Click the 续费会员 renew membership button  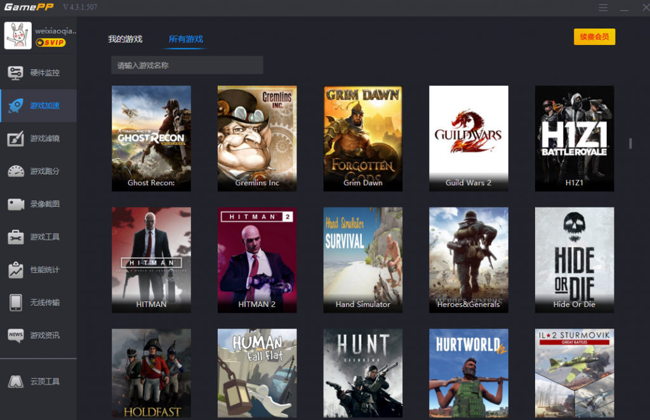[x=594, y=37]
